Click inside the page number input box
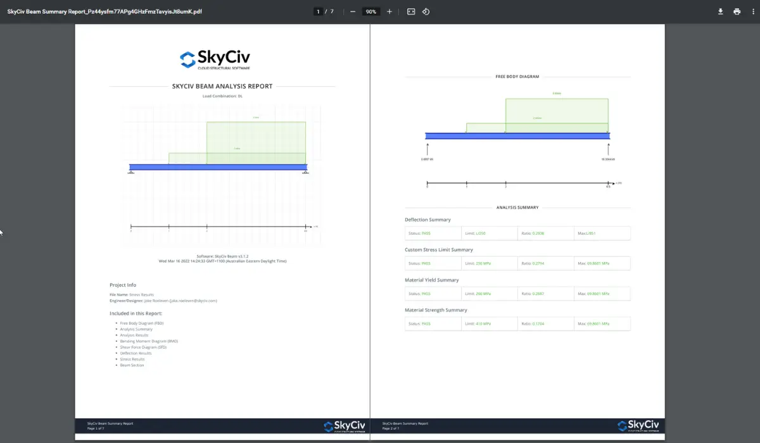Image resolution: width=760 pixels, height=443 pixels. click(317, 11)
